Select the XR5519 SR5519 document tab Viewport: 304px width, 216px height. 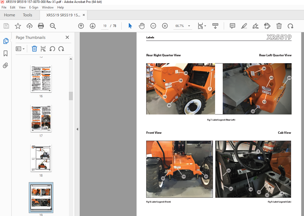pyautogui.click(x=63, y=15)
